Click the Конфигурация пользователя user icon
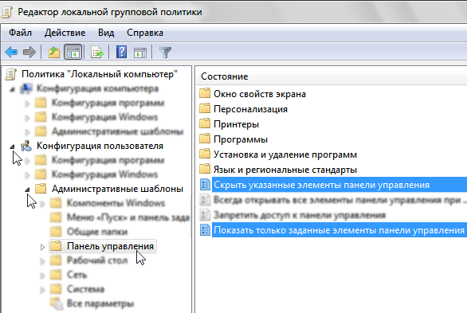This screenshot has height=313, width=467. click(x=26, y=146)
